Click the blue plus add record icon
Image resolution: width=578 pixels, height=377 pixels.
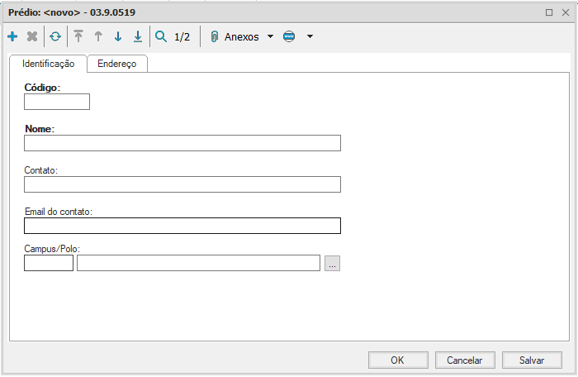click(x=12, y=37)
